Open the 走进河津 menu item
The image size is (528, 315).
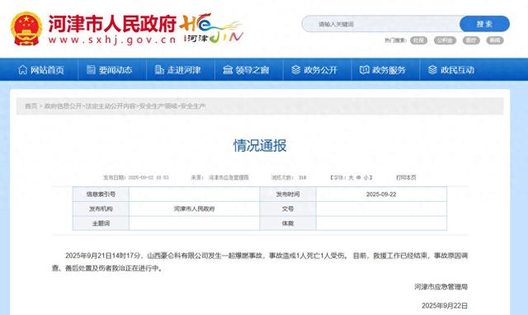pos(184,70)
